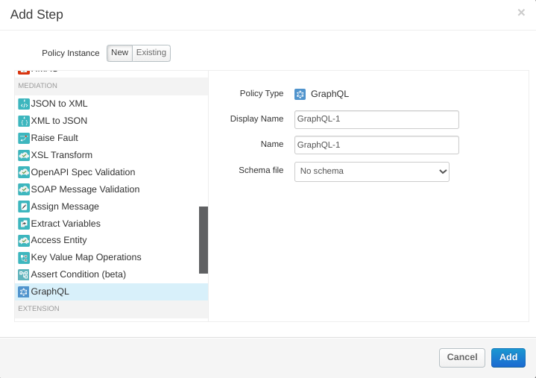Click the policy list scrollbar thumb
The height and width of the screenshot is (378, 536).
tap(204, 240)
